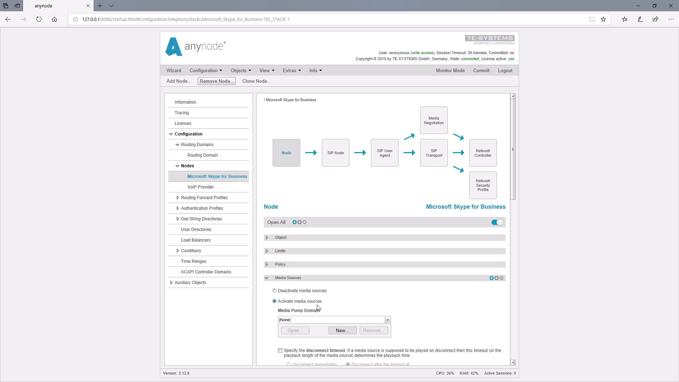This screenshot has width=679, height=382.
Task: Click the TE-SYSTEMS logo
Action: pyautogui.click(x=490, y=40)
